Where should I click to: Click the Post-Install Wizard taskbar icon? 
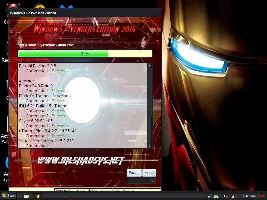click(x=38, y=196)
